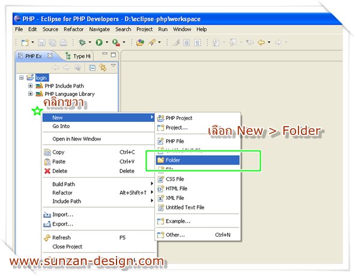This screenshot has height=276, width=355.
Task: Toggle Link with Editor icon
Action: (103, 68)
